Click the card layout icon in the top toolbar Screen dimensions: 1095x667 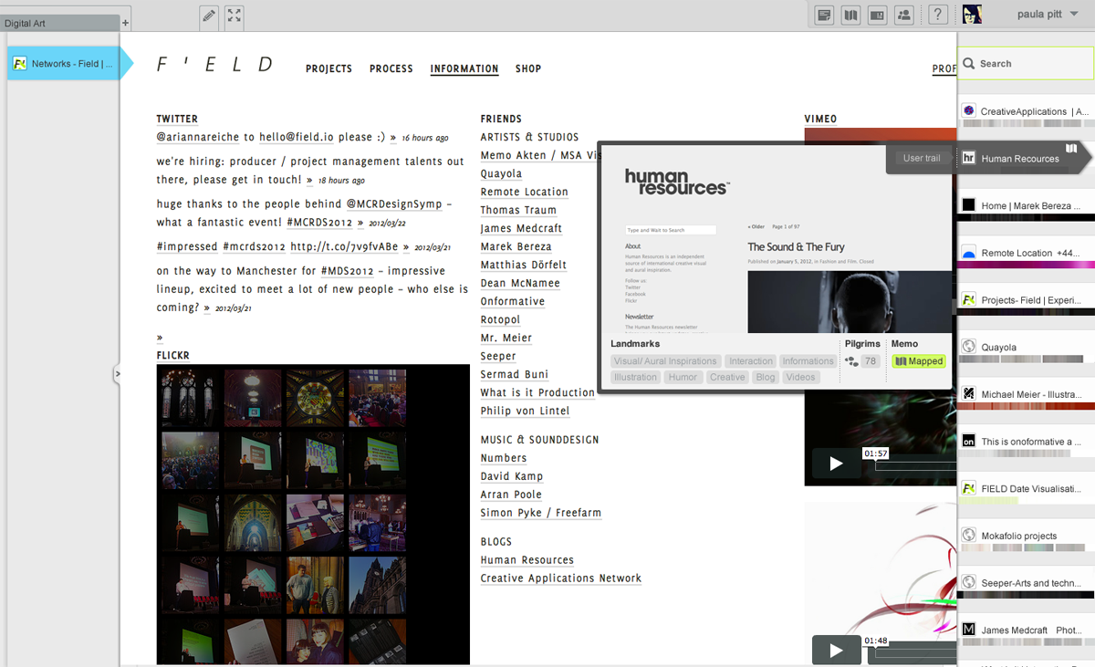point(877,15)
